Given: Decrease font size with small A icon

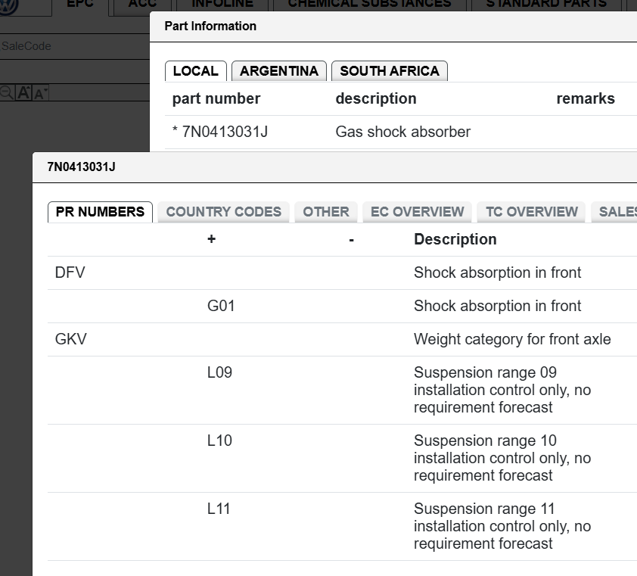Looking at the screenshot, I should [41, 94].
